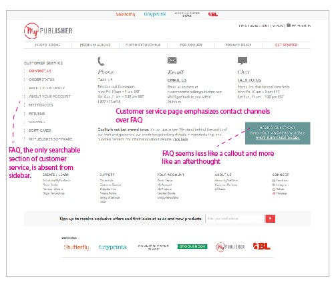
Task: Open My Account footer link
Action: [x=164, y=185]
